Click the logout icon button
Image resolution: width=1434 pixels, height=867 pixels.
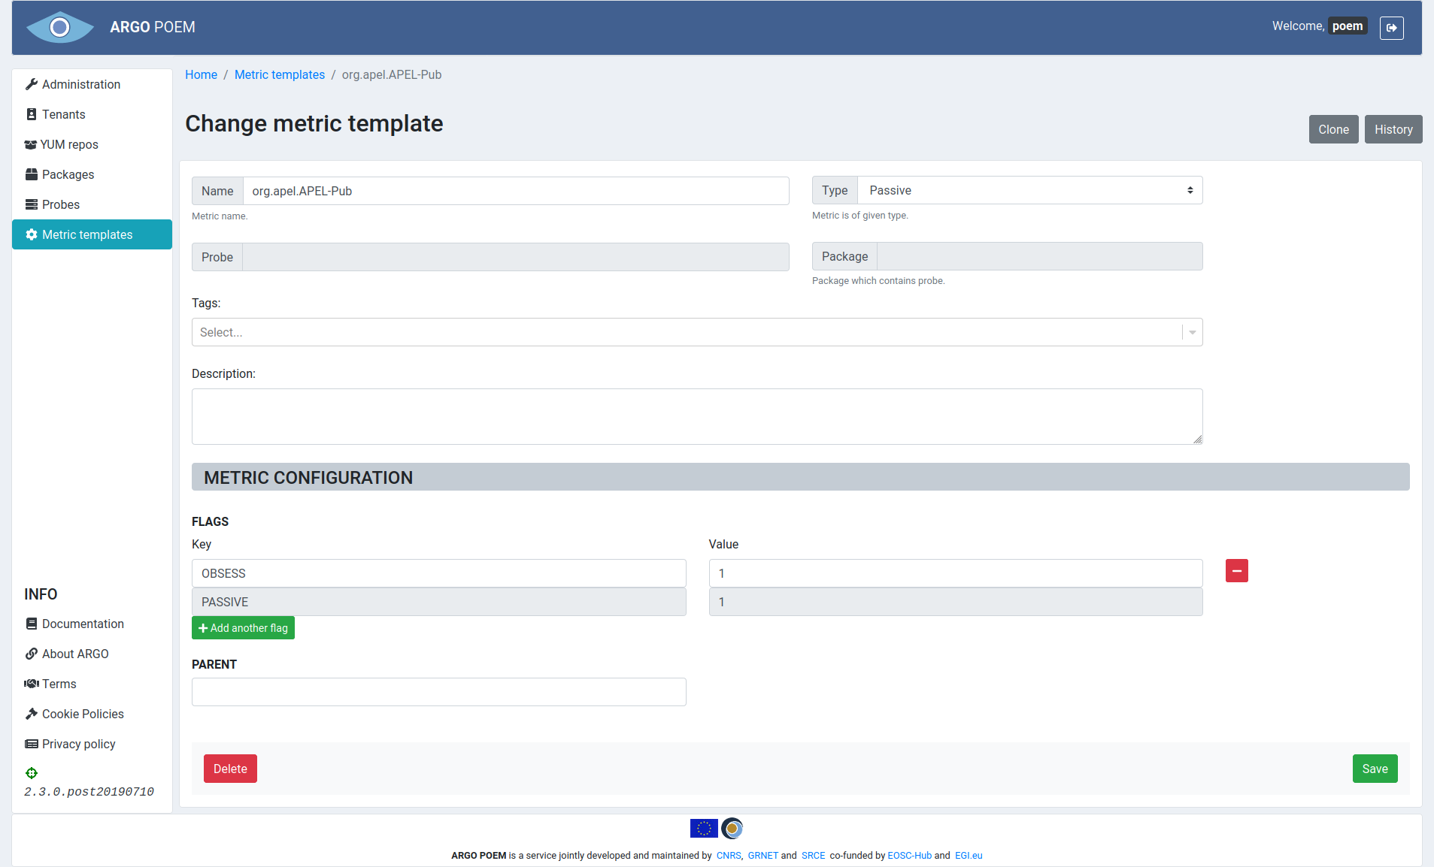1391,27
